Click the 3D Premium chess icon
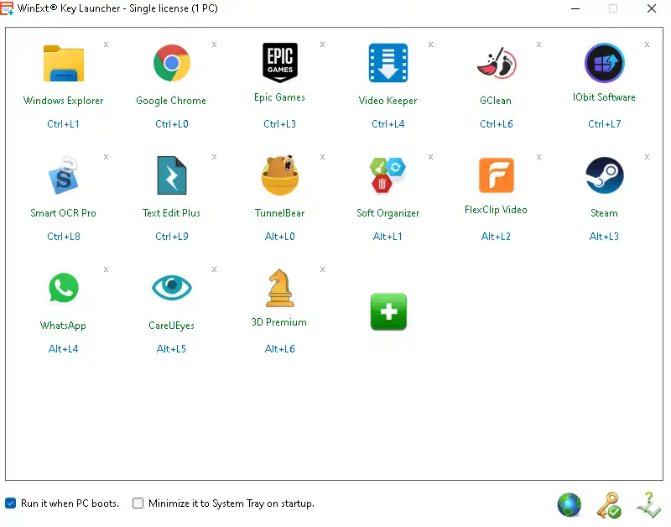This screenshot has height=527, width=671. coord(279,289)
